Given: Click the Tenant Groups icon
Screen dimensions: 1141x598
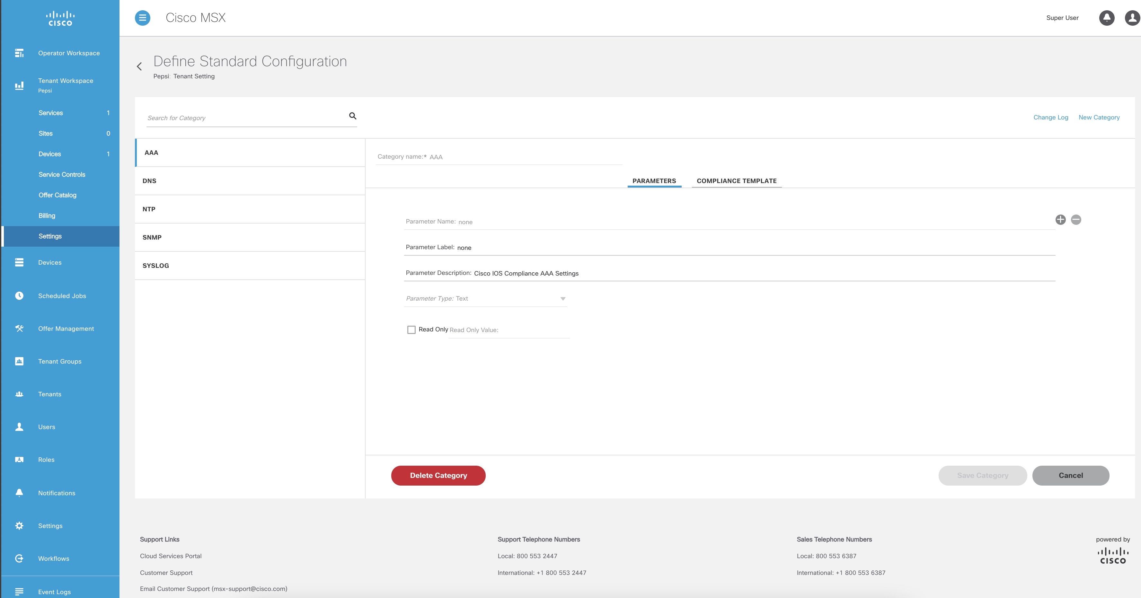Looking at the screenshot, I should point(19,361).
